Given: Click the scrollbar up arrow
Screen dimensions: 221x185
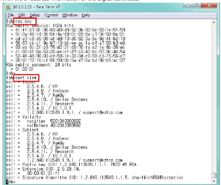Looking at the screenshot, I should click(214, 22).
